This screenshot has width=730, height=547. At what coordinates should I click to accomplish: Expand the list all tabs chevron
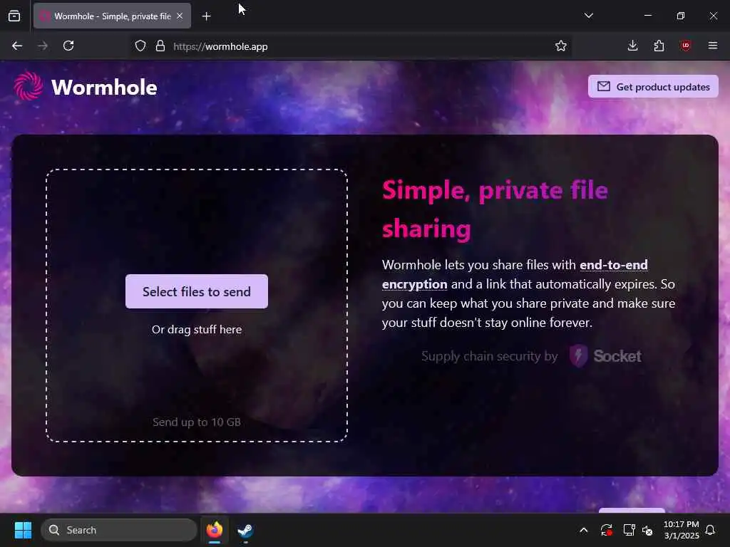pyautogui.click(x=588, y=16)
